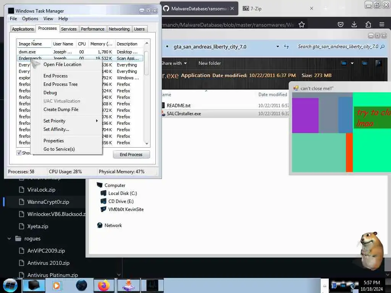The height and width of the screenshot is (293, 391).
Task: Open the Task Manager File menu
Action: (x=13, y=19)
